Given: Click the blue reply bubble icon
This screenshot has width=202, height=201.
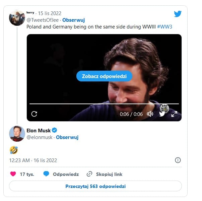Looking at the screenshot, I should coord(46,174).
